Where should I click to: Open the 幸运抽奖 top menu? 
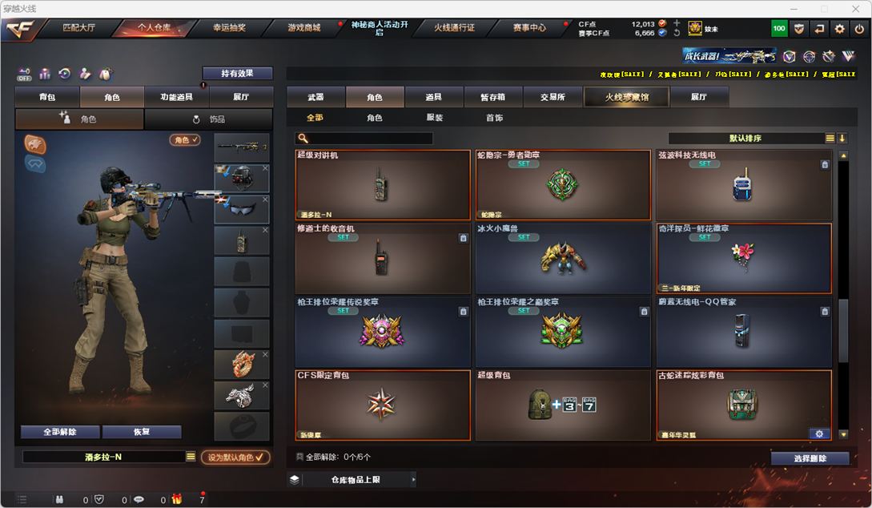pyautogui.click(x=229, y=28)
